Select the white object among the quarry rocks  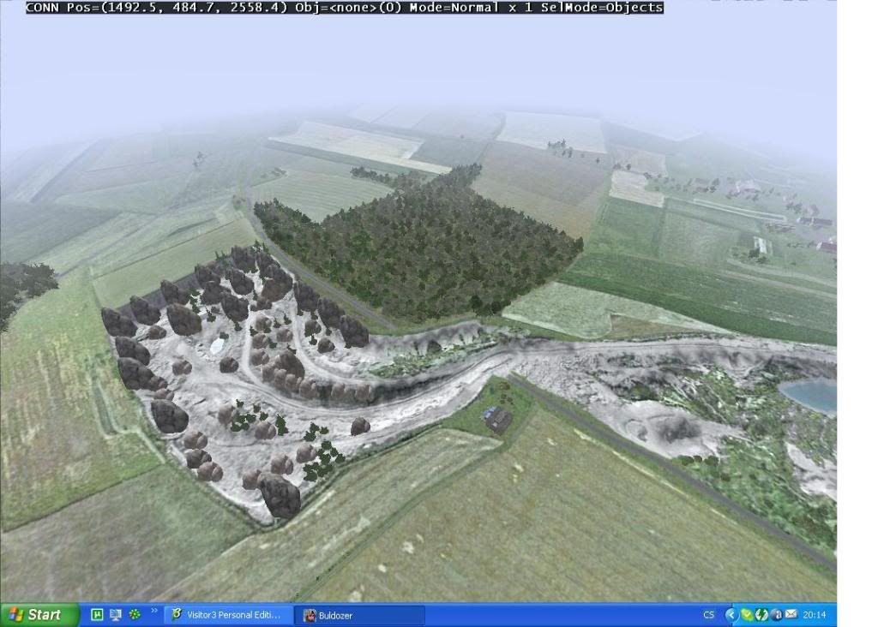pos(218,345)
